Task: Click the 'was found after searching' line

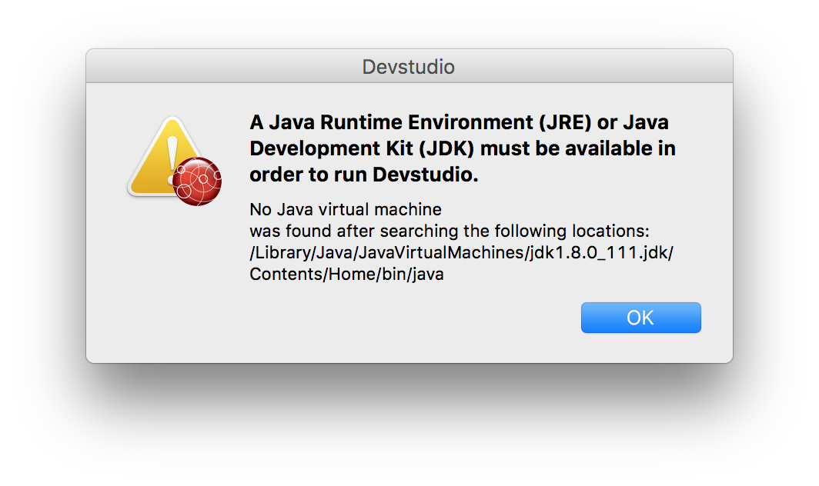Action: coord(450,231)
